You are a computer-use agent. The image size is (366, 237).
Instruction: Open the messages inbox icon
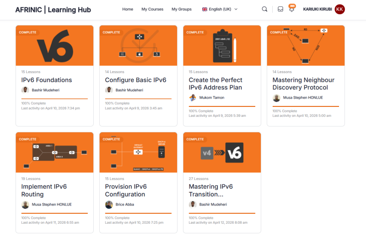[x=280, y=9]
